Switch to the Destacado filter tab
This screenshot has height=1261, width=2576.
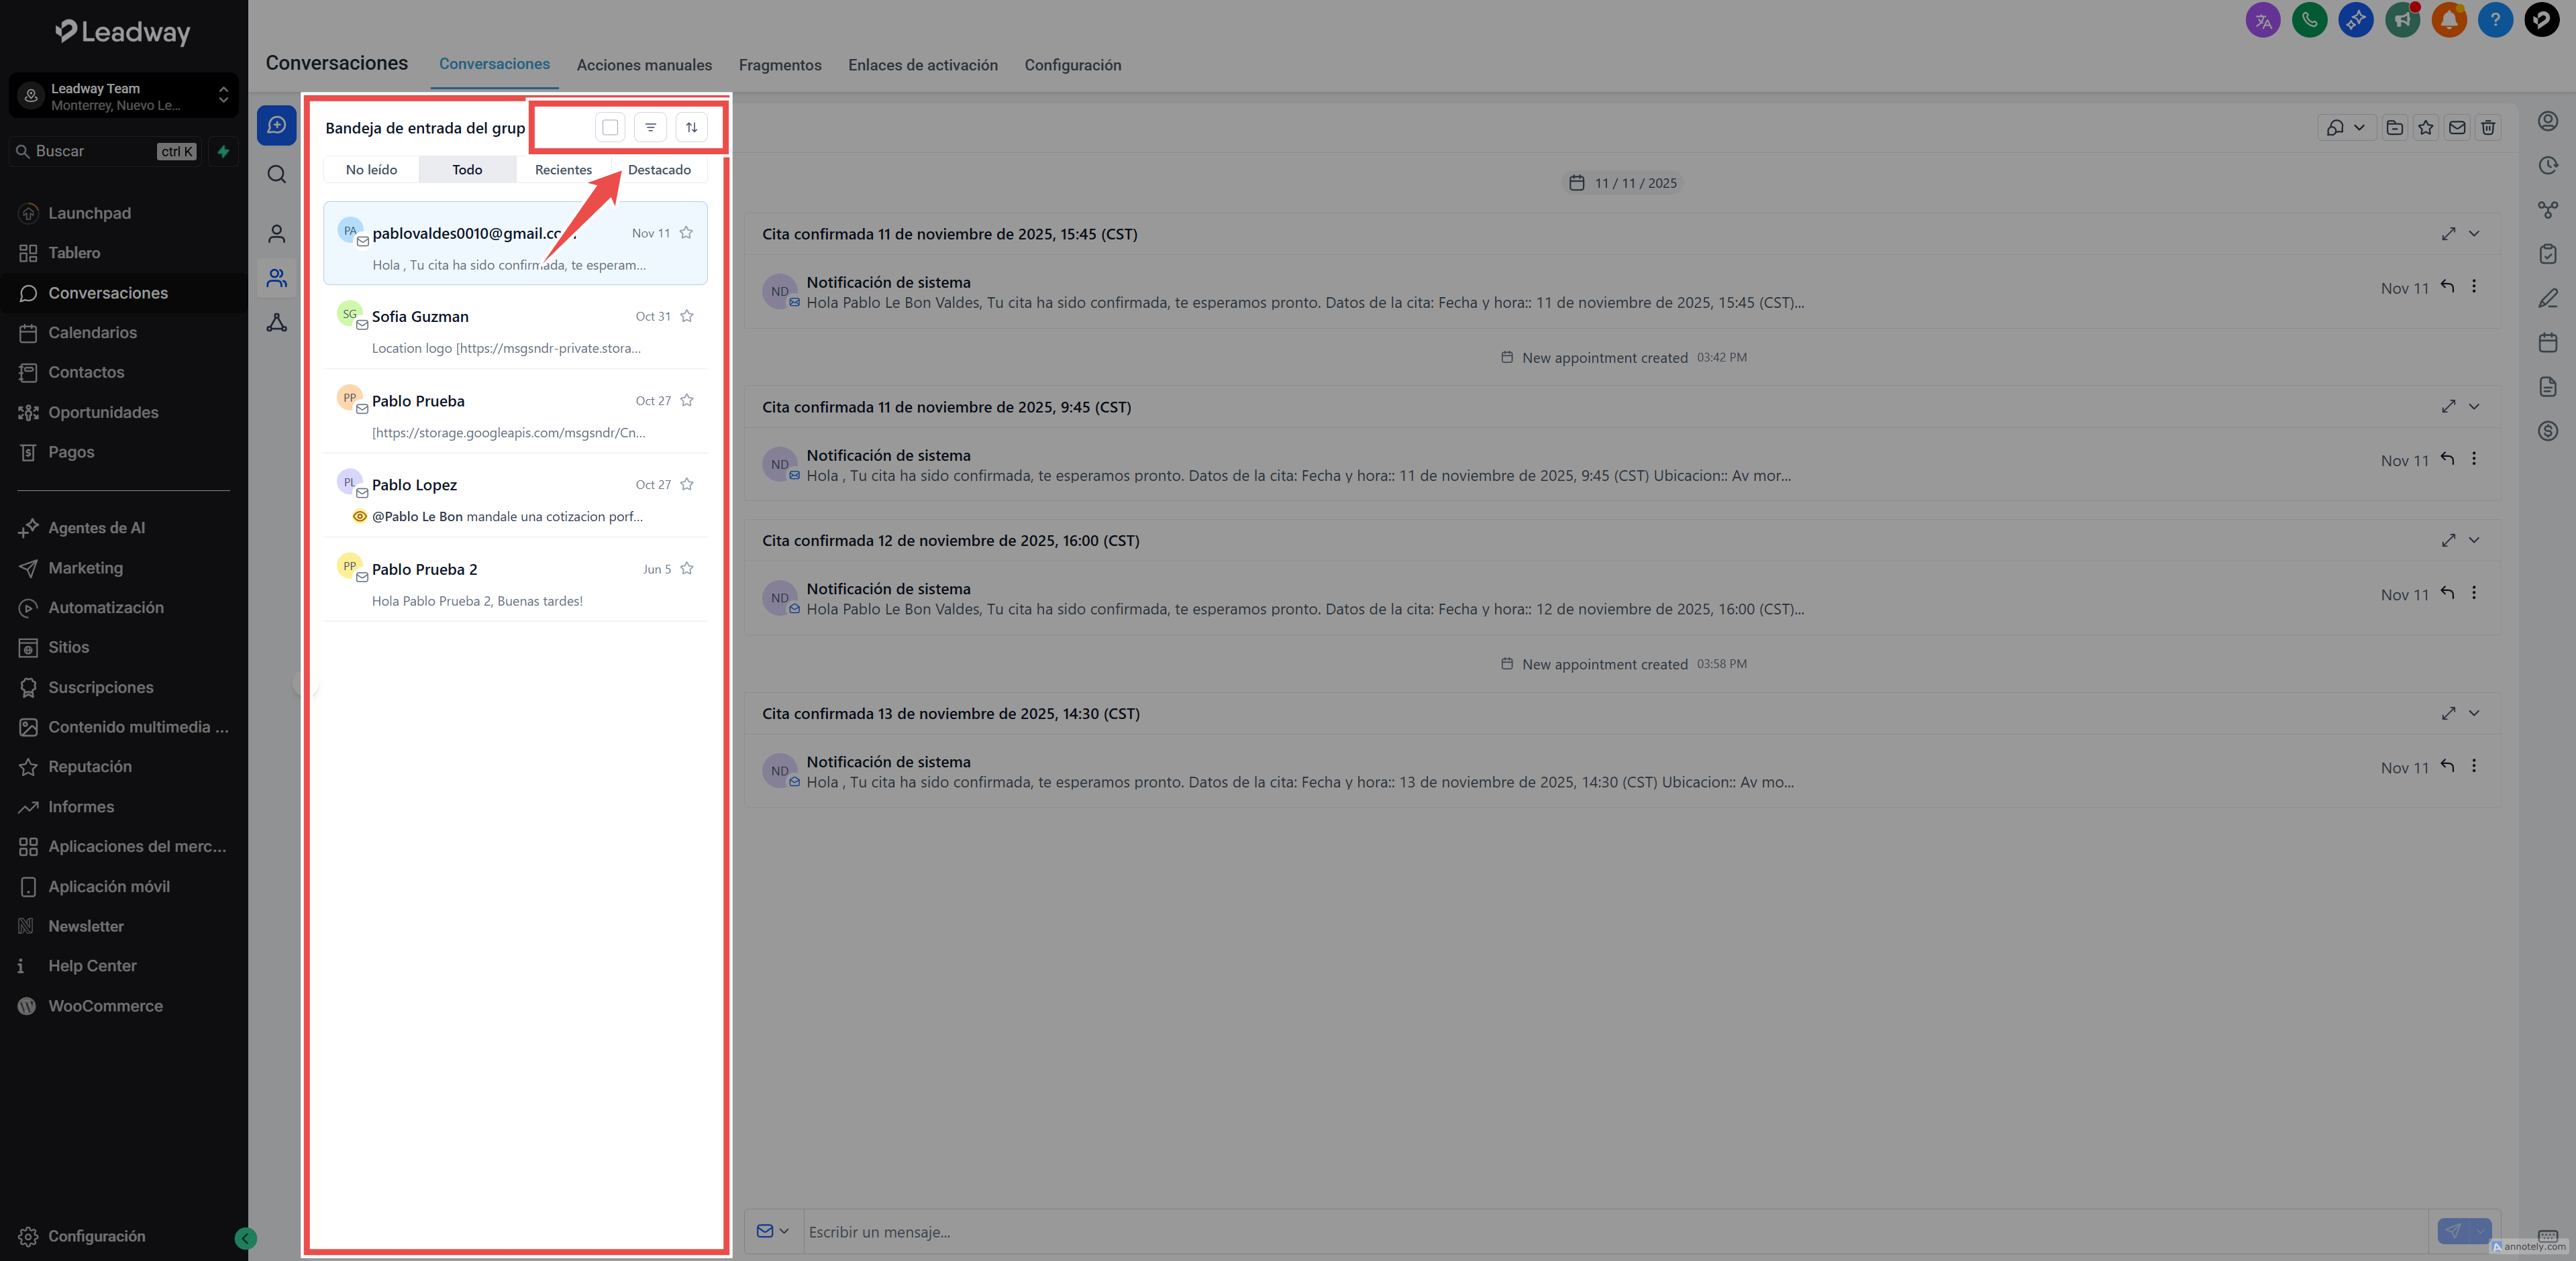[x=659, y=170]
